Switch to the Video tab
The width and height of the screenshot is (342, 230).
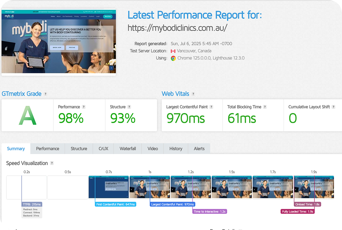pos(153,148)
